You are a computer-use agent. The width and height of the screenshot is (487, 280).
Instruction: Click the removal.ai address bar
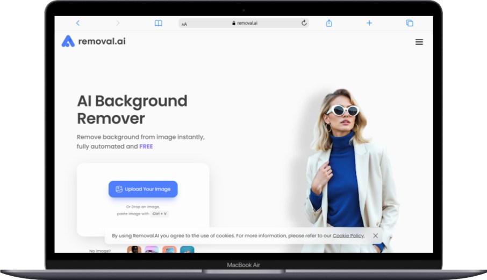pos(245,23)
